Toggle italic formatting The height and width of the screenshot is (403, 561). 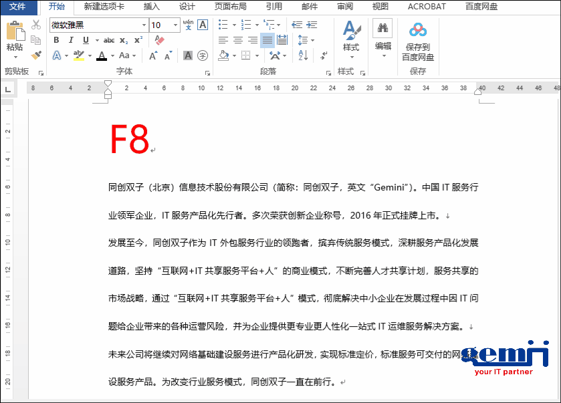[x=72, y=39]
